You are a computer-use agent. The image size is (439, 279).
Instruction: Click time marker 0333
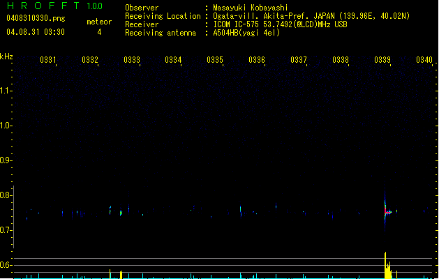tap(132, 60)
